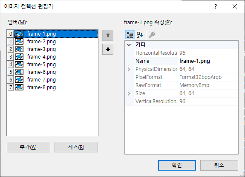245x177 pixels.
Task: Click index 7 cell in member list
Action: 11,87
